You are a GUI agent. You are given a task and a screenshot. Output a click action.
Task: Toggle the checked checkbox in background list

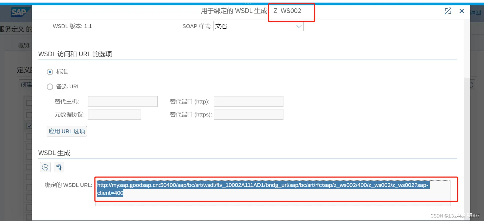click(29, 126)
